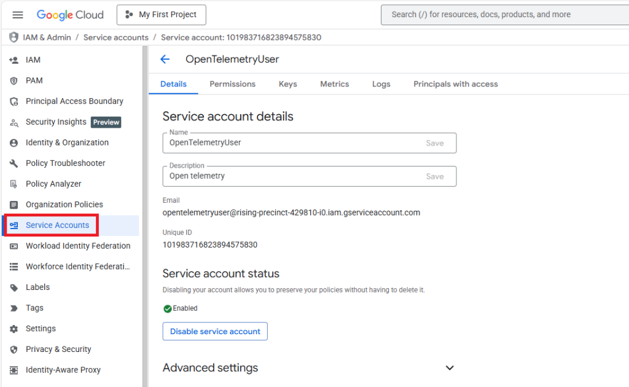The width and height of the screenshot is (629, 387).
Task: Click the PAM shield icon
Action: pyautogui.click(x=14, y=80)
